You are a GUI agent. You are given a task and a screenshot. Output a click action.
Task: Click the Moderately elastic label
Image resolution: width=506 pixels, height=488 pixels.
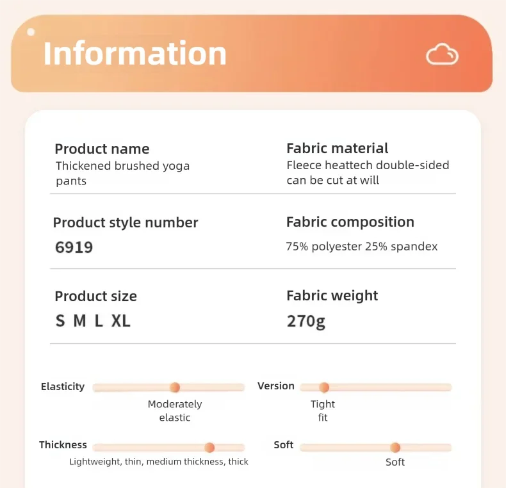175,411
